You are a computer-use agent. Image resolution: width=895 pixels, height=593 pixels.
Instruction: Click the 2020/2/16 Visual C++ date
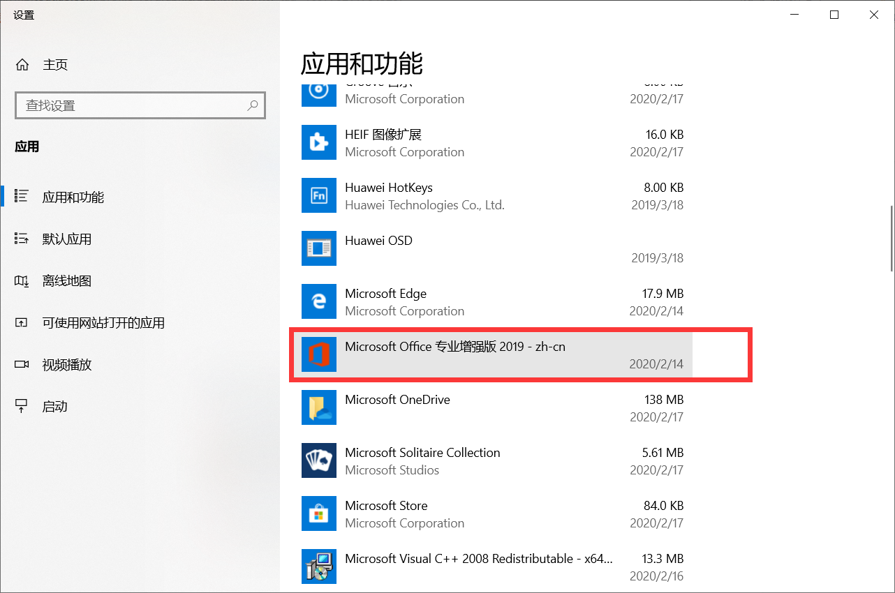[656, 576]
